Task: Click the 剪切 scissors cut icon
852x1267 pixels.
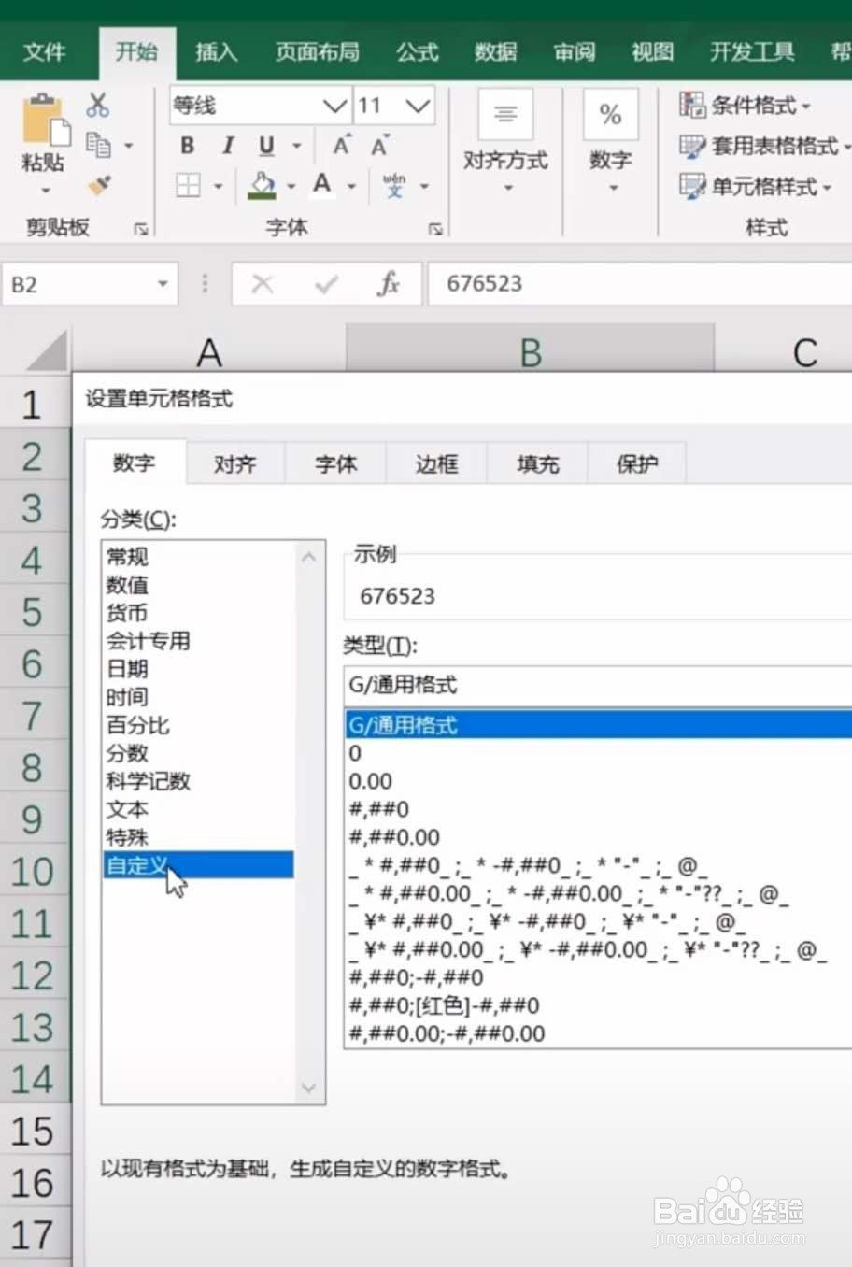Action: (97, 105)
